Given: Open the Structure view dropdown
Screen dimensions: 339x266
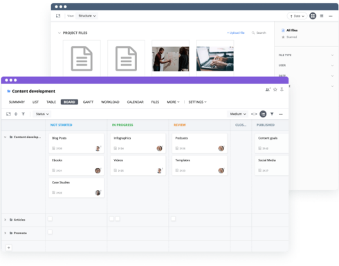Looking at the screenshot, I should 86,16.
